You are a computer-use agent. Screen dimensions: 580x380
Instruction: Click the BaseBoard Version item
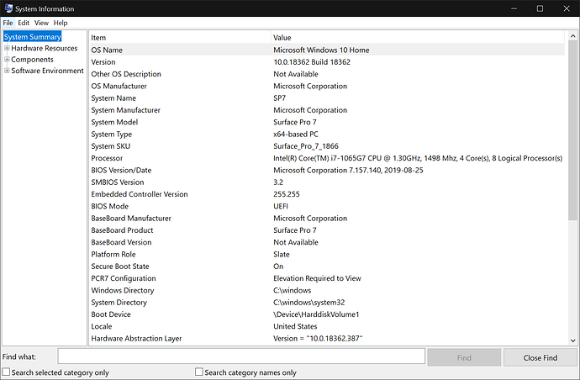coord(121,242)
